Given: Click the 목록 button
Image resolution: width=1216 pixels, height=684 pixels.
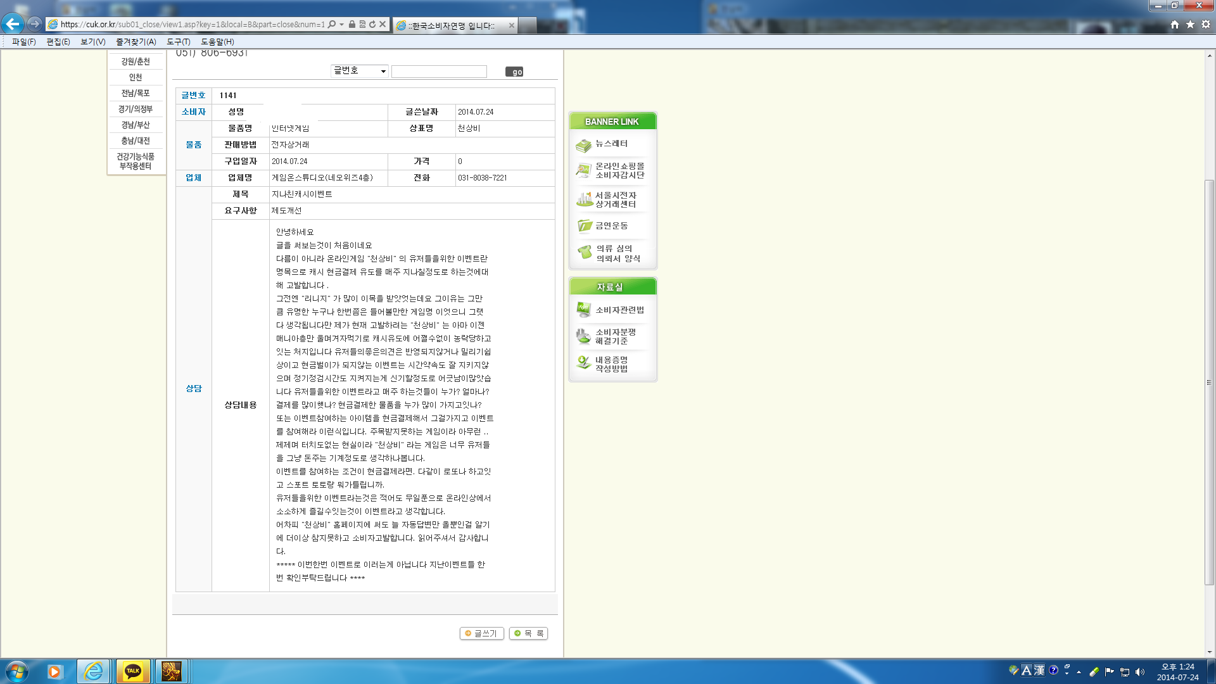Looking at the screenshot, I should click(528, 633).
